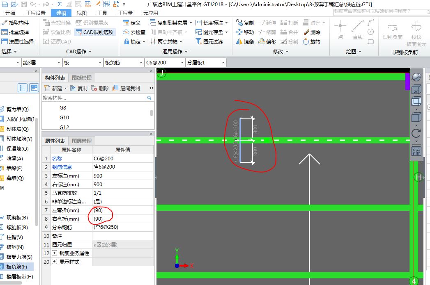
Task: Click the 锁定 lock tool
Action: click(x=134, y=41)
